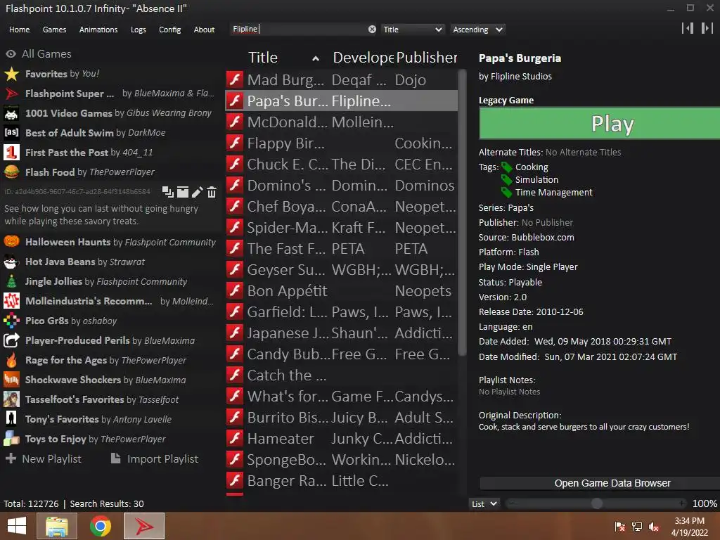Open Flashpoint Super playlist icon
This screenshot has width=720, height=540.
11,94
